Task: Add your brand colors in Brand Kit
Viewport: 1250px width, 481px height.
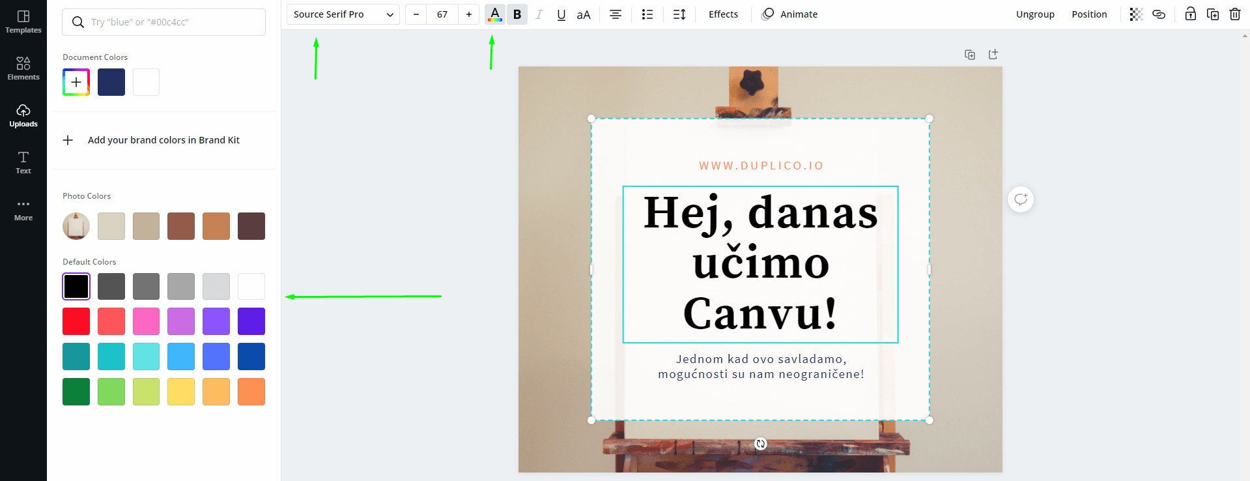Action: (x=163, y=140)
